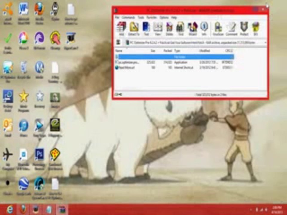Sort by the Name column header

click(119, 51)
